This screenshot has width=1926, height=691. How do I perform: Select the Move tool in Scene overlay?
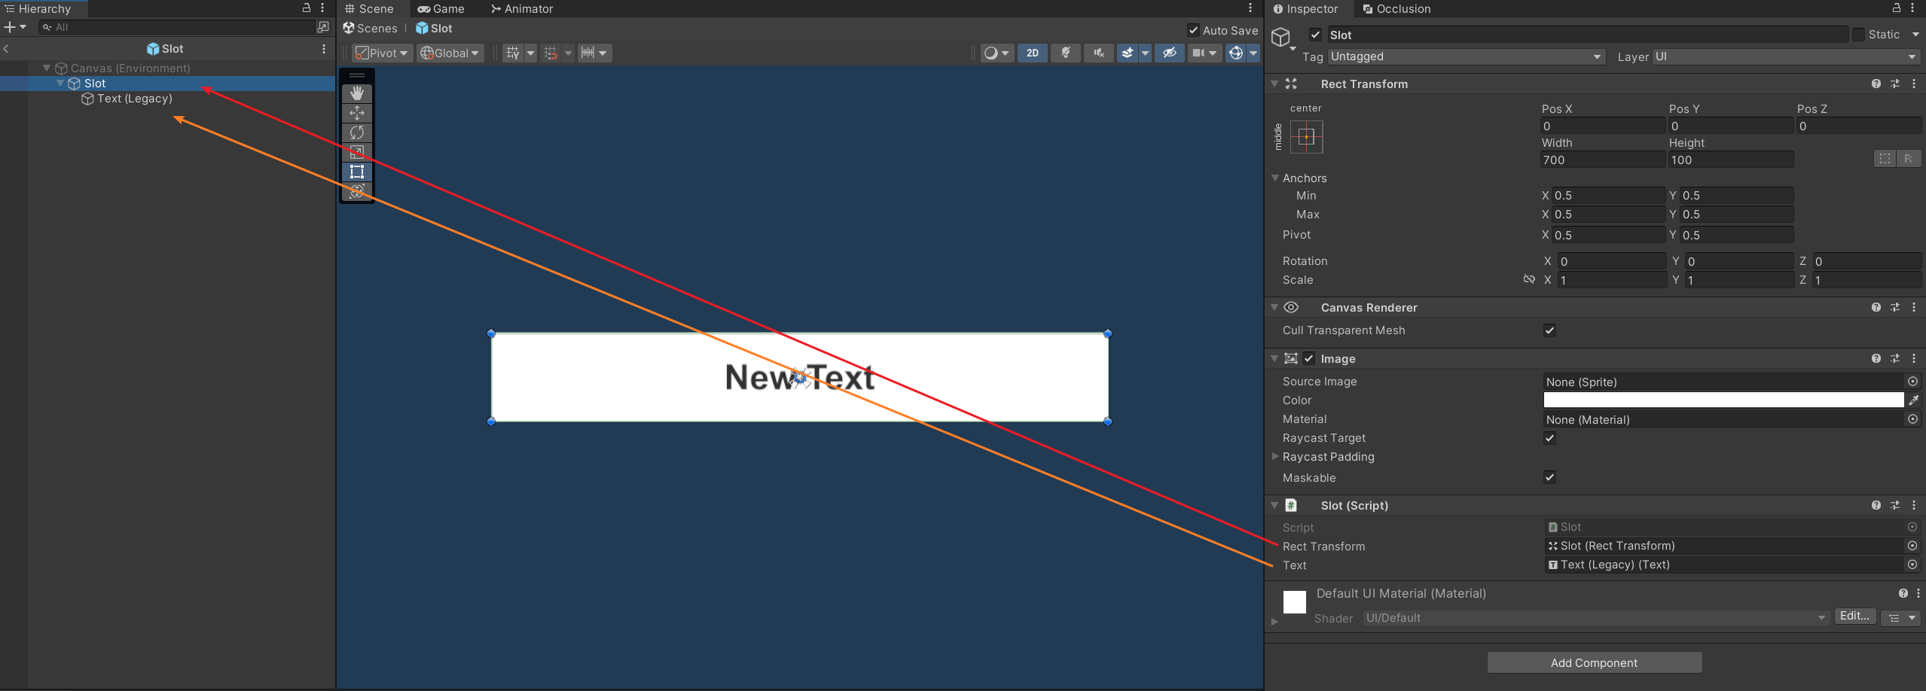tap(357, 113)
